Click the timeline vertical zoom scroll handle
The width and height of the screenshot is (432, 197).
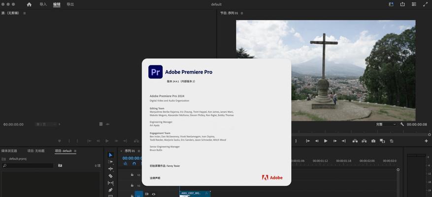pos(398,170)
